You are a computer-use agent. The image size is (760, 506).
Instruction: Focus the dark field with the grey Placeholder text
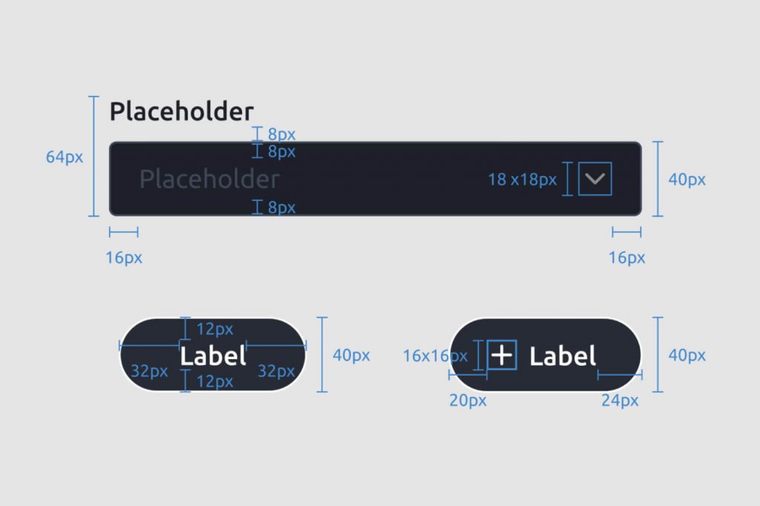(375, 179)
